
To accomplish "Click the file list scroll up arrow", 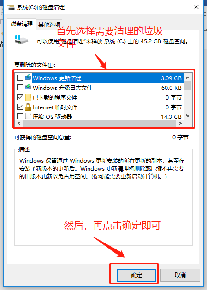I will [x=188, y=77].
